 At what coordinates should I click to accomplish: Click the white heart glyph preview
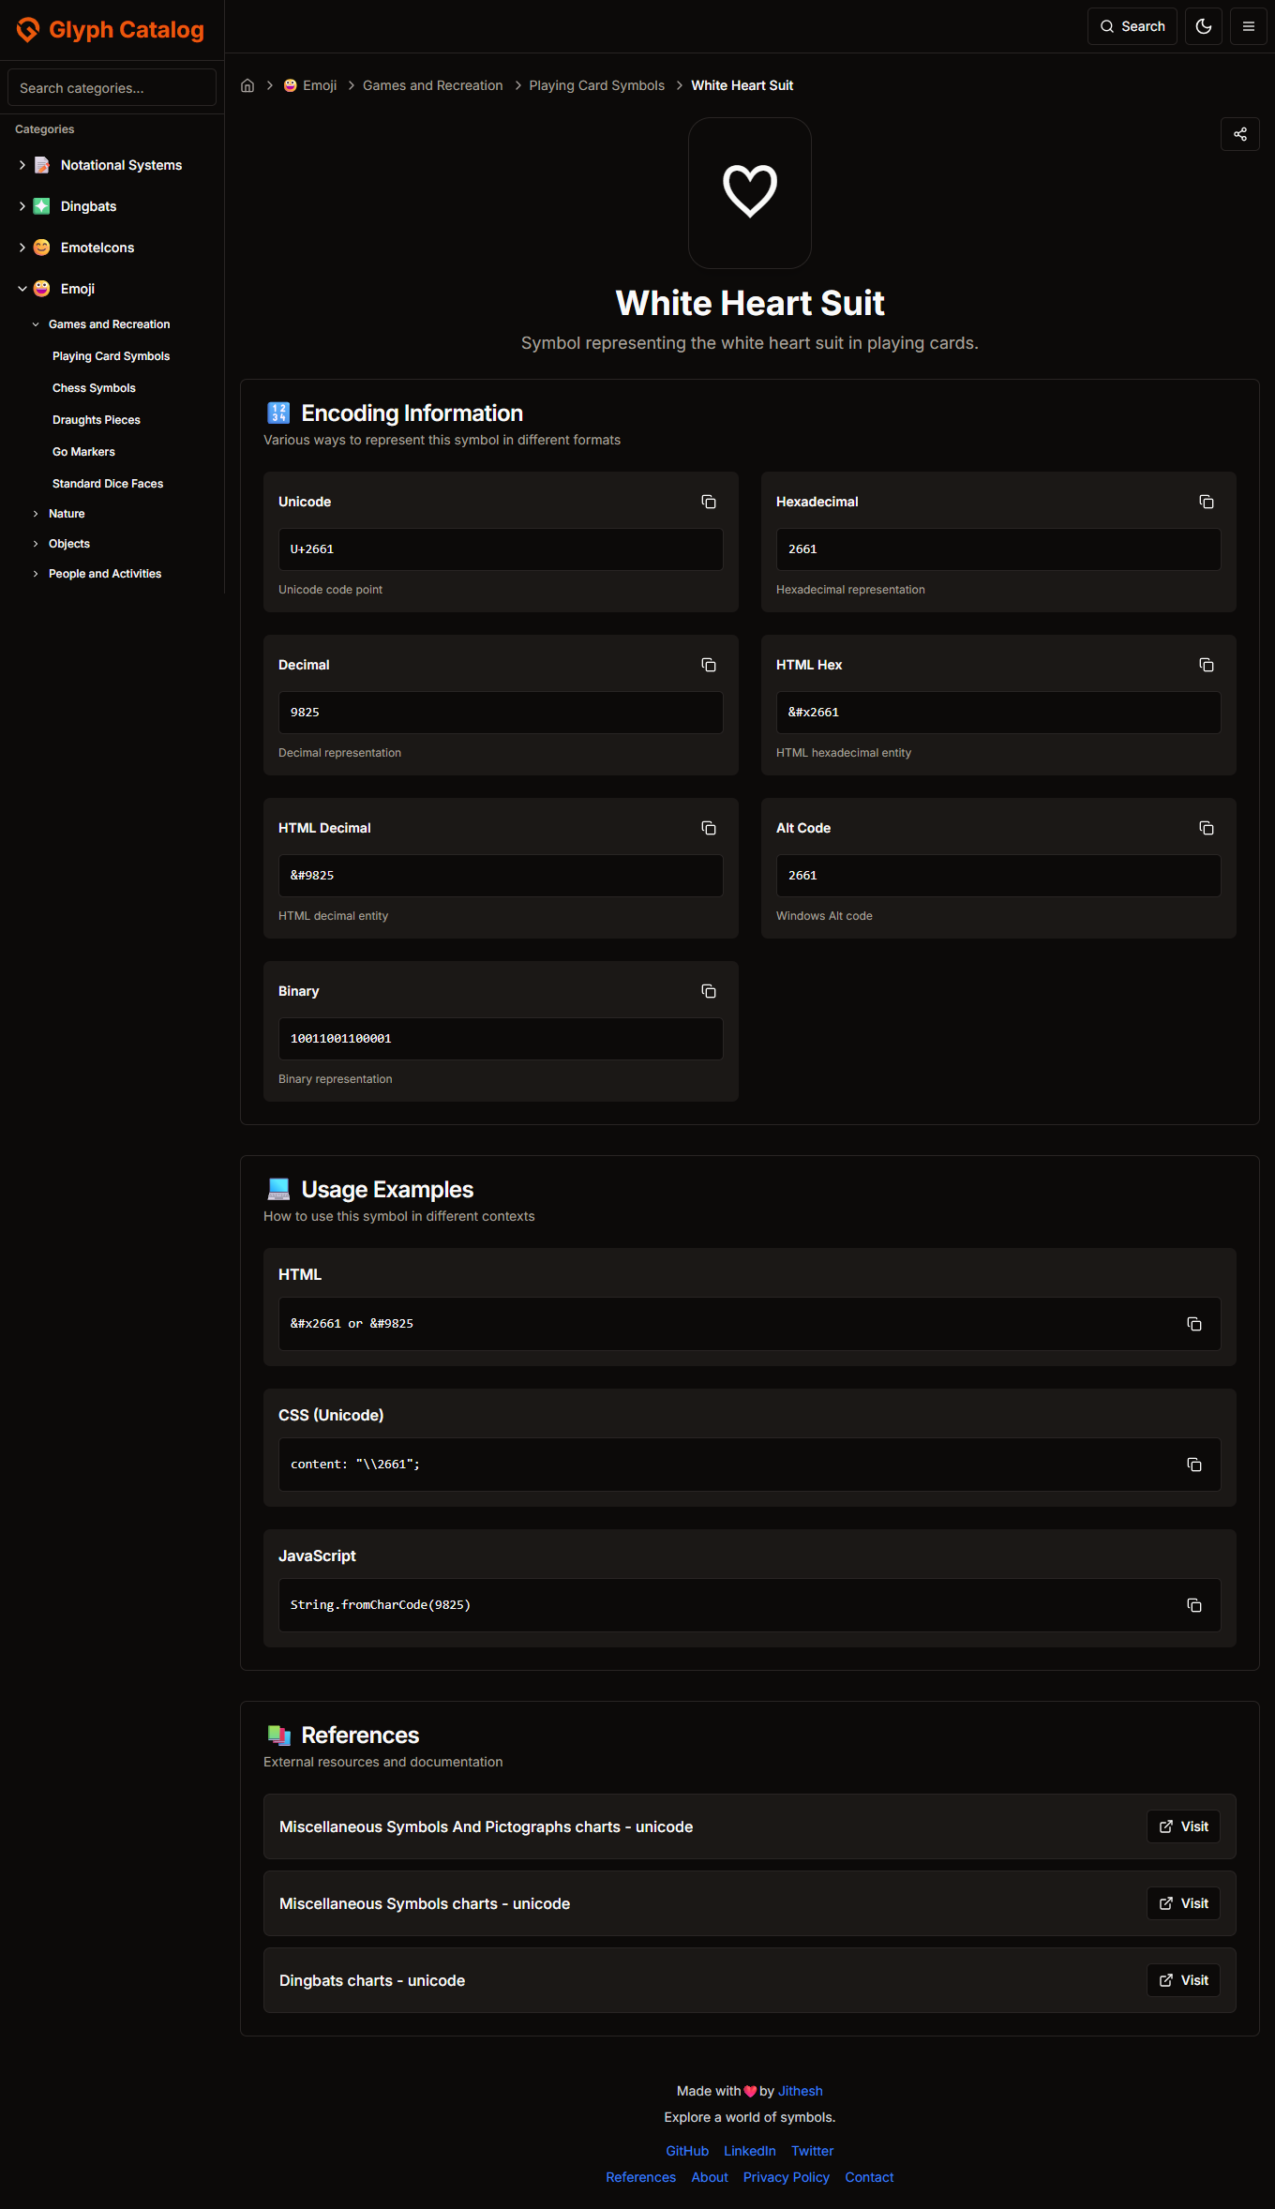[750, 192]
